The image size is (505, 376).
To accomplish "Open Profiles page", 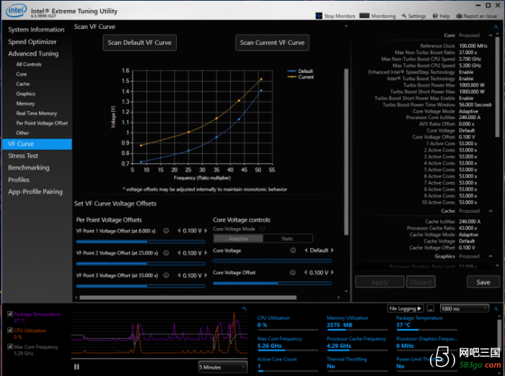I will pos(19,180).
